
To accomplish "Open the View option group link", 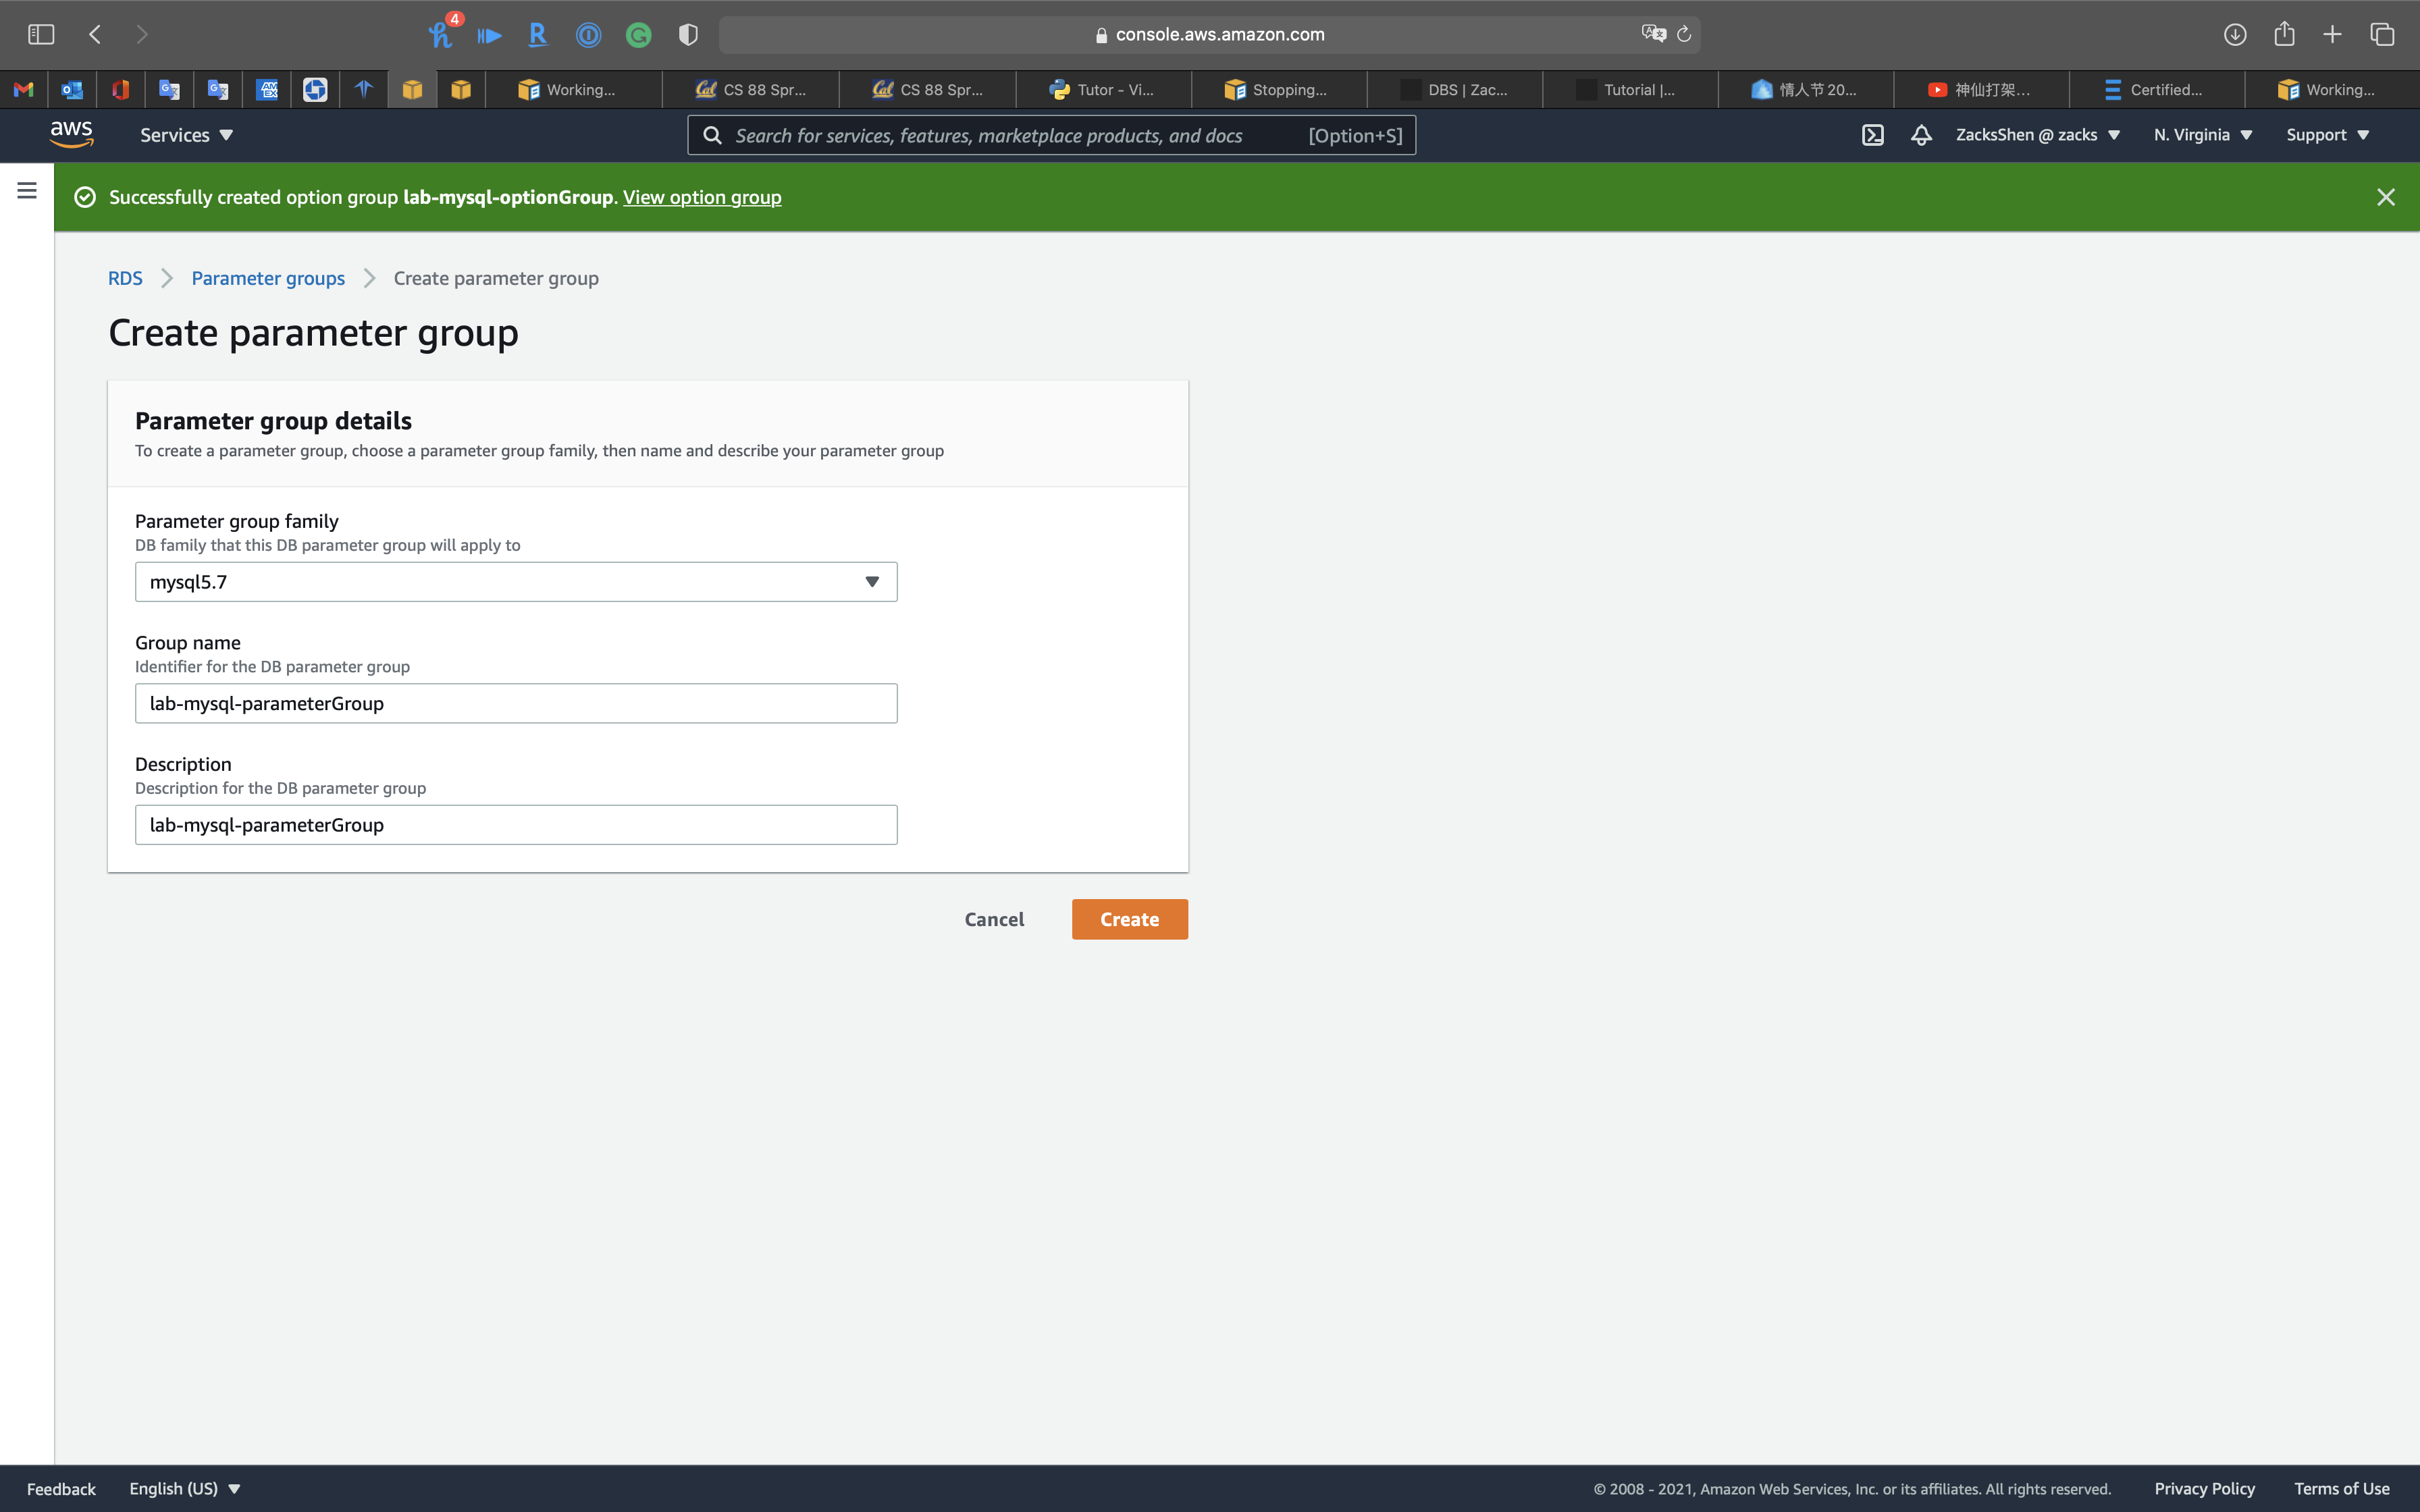I will (702, 197).
